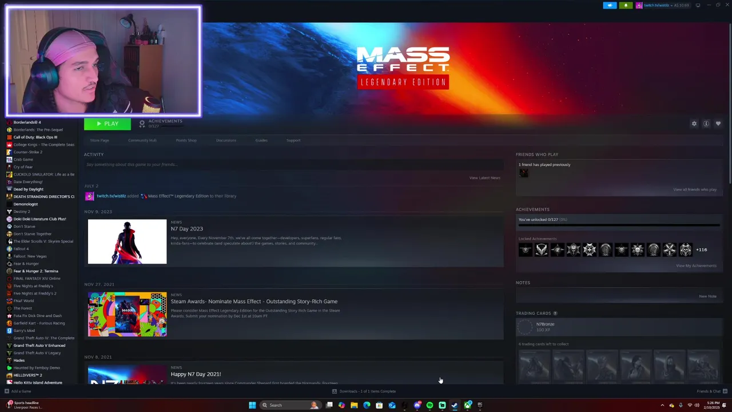Toggle favorite heart for Mass Effect
This screenshot has height=412, width=732.
[718, 124]
